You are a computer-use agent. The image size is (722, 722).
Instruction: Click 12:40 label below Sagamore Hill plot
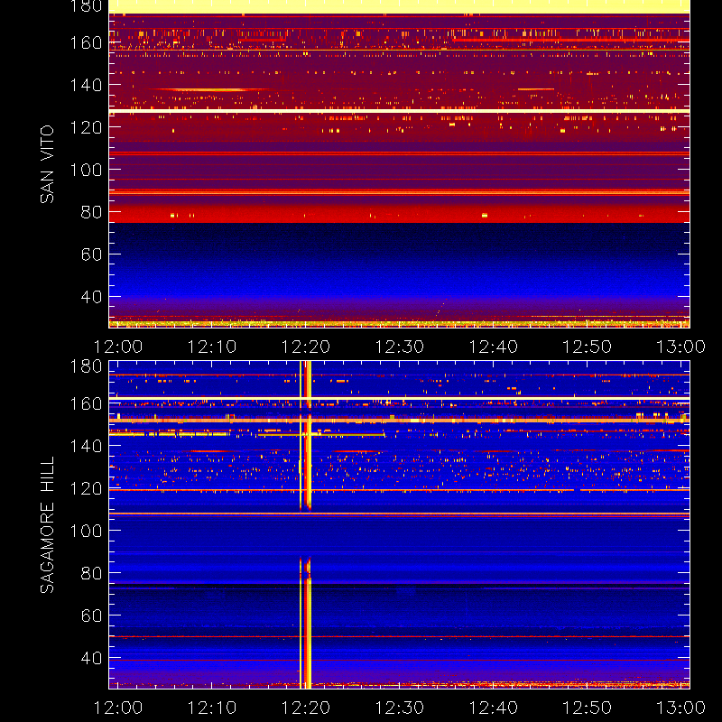pyautogui.click(x=493, y=708)
